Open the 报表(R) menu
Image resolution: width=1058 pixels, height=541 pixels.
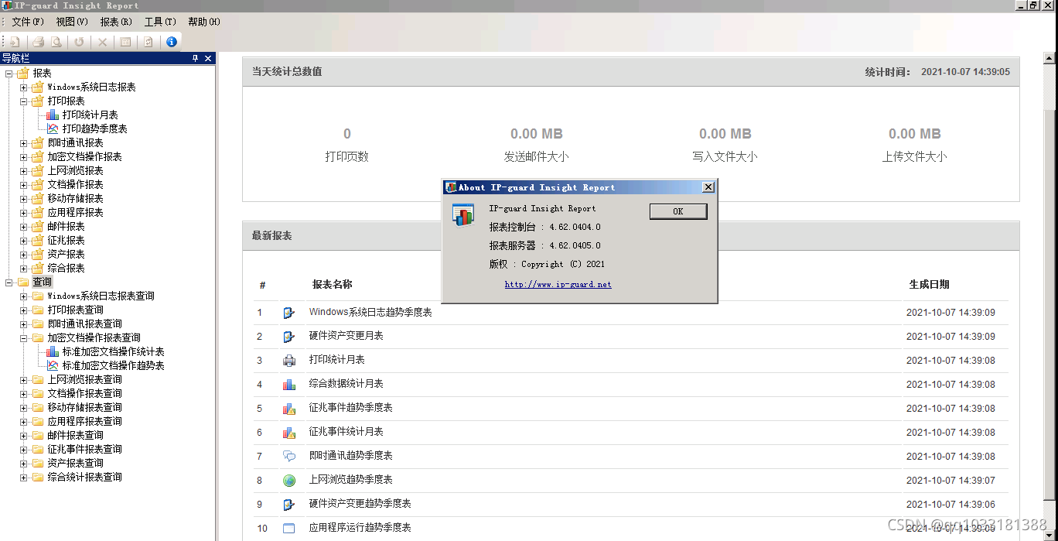116,22
